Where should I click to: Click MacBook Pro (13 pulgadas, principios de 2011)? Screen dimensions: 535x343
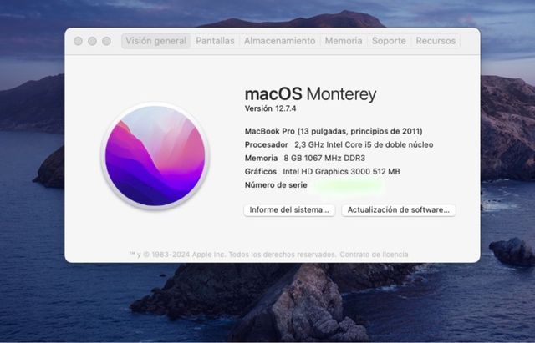tap(334, 131)
